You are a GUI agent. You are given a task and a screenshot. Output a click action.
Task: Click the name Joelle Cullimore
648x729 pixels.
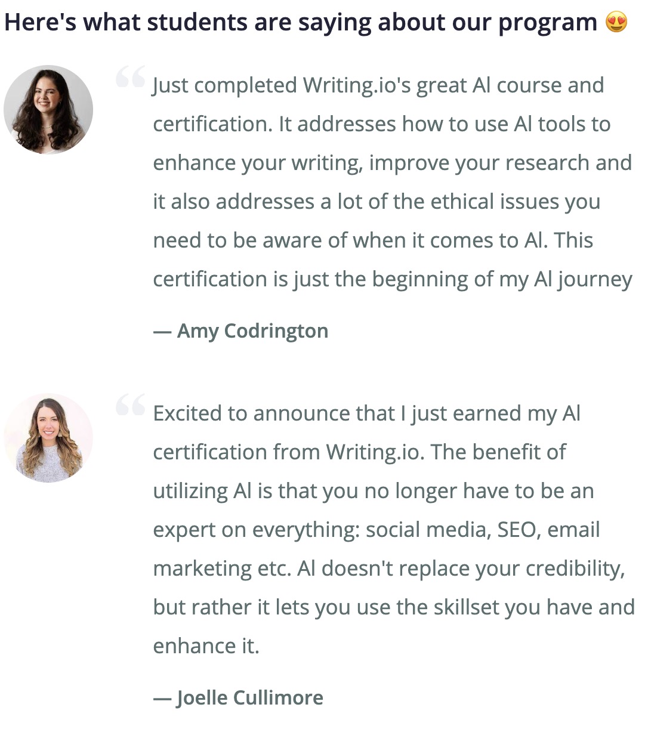(250, 698)
